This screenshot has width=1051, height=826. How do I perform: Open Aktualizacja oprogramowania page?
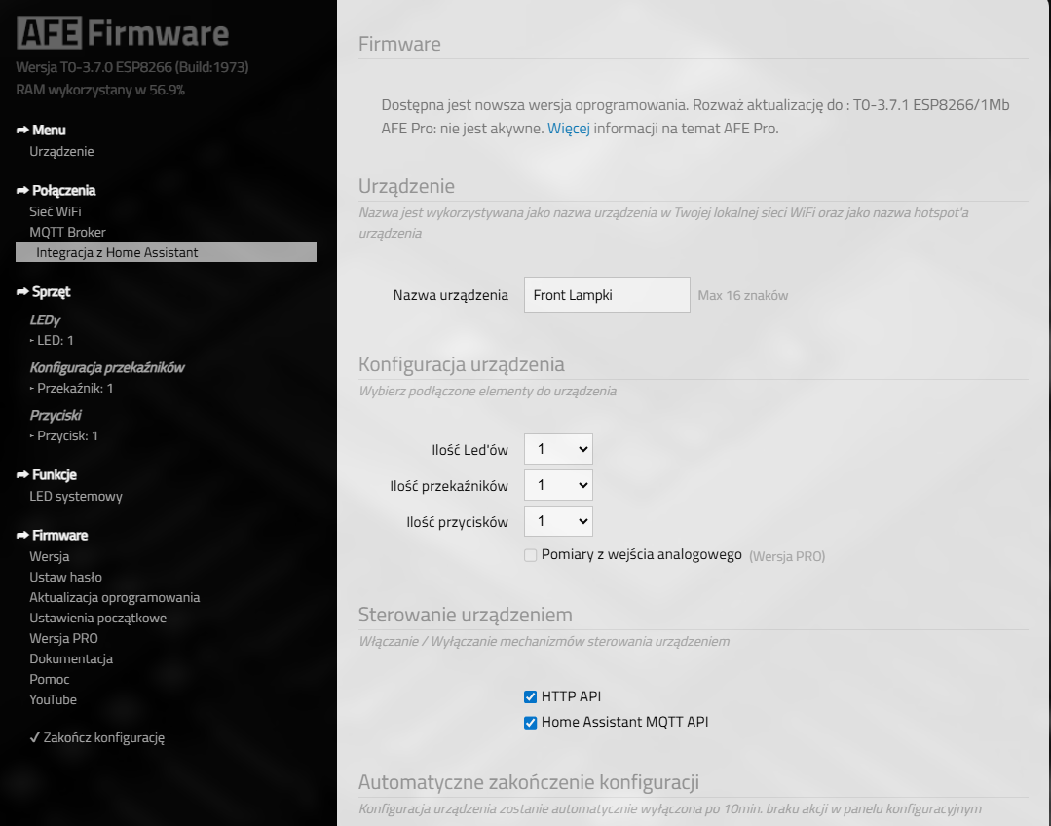coord(114,597)
